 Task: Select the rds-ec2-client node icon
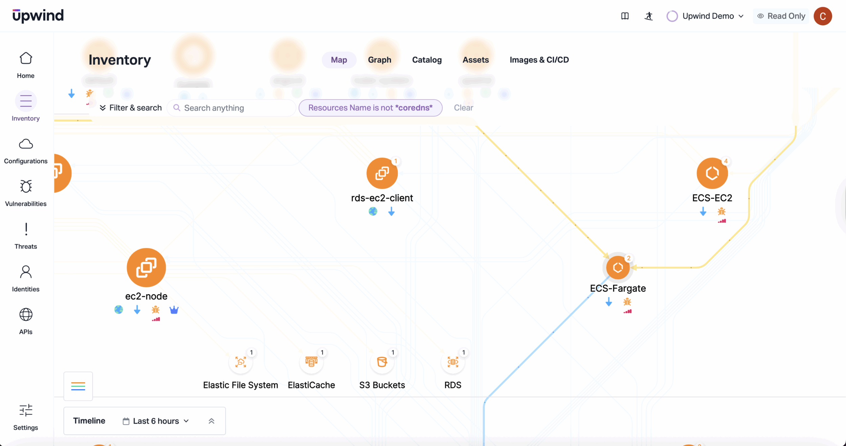click(x=382, y=173)
